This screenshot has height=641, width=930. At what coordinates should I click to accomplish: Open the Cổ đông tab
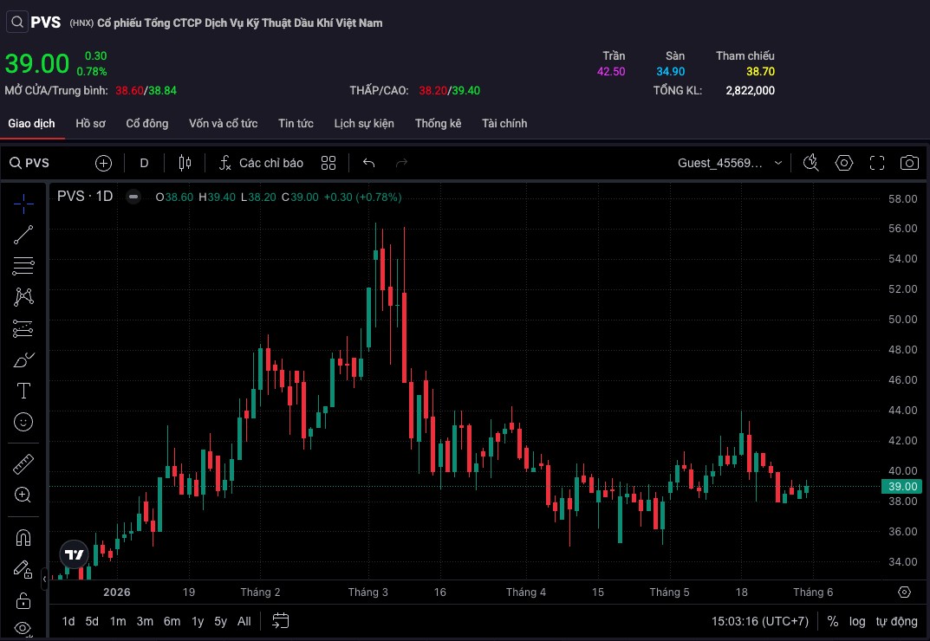click(x=147, y=123)
